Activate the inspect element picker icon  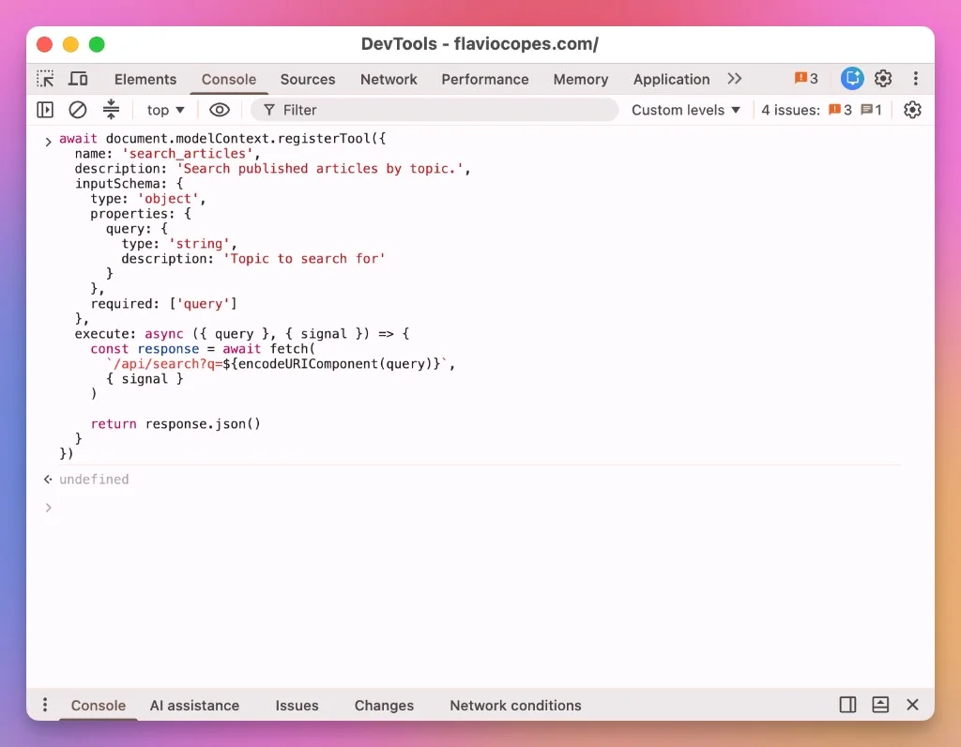pos(45,79)
